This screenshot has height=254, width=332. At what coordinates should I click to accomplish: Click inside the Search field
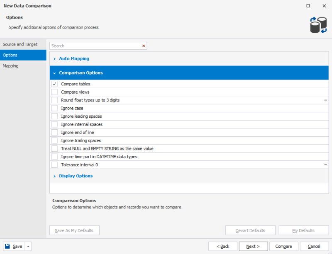click(91, 46)
